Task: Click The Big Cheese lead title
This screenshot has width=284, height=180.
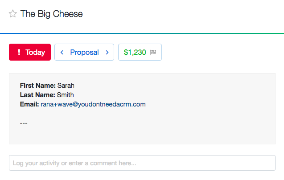Action: point(52,14)
